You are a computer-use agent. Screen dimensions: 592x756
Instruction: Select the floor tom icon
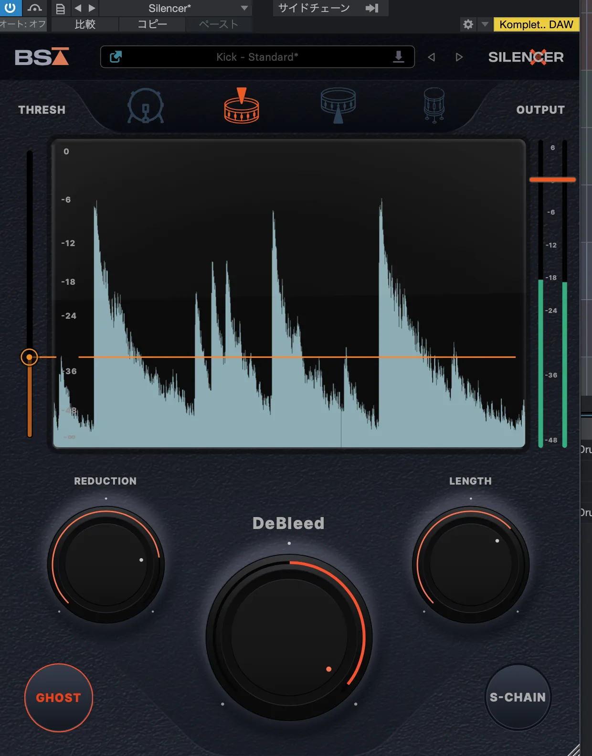tap(434, 105)
